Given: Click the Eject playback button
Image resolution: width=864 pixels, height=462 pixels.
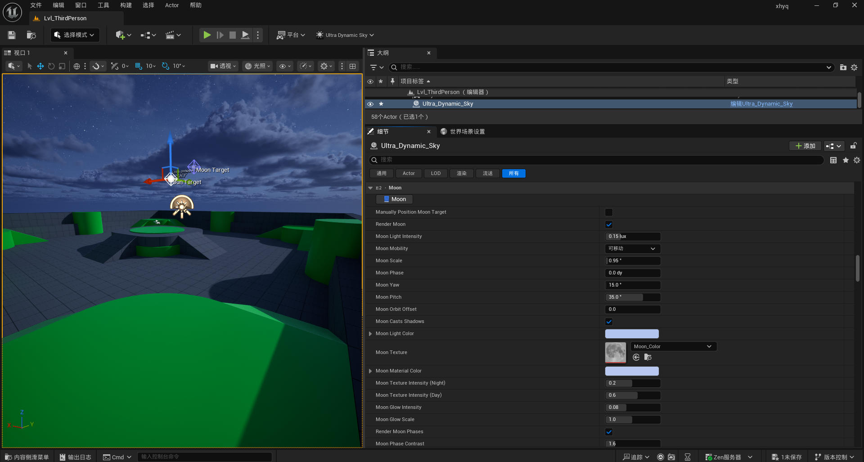Looking at the screenshot, I should 245,35.
